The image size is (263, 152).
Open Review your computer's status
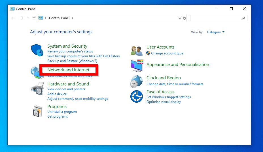pos(70,51)
